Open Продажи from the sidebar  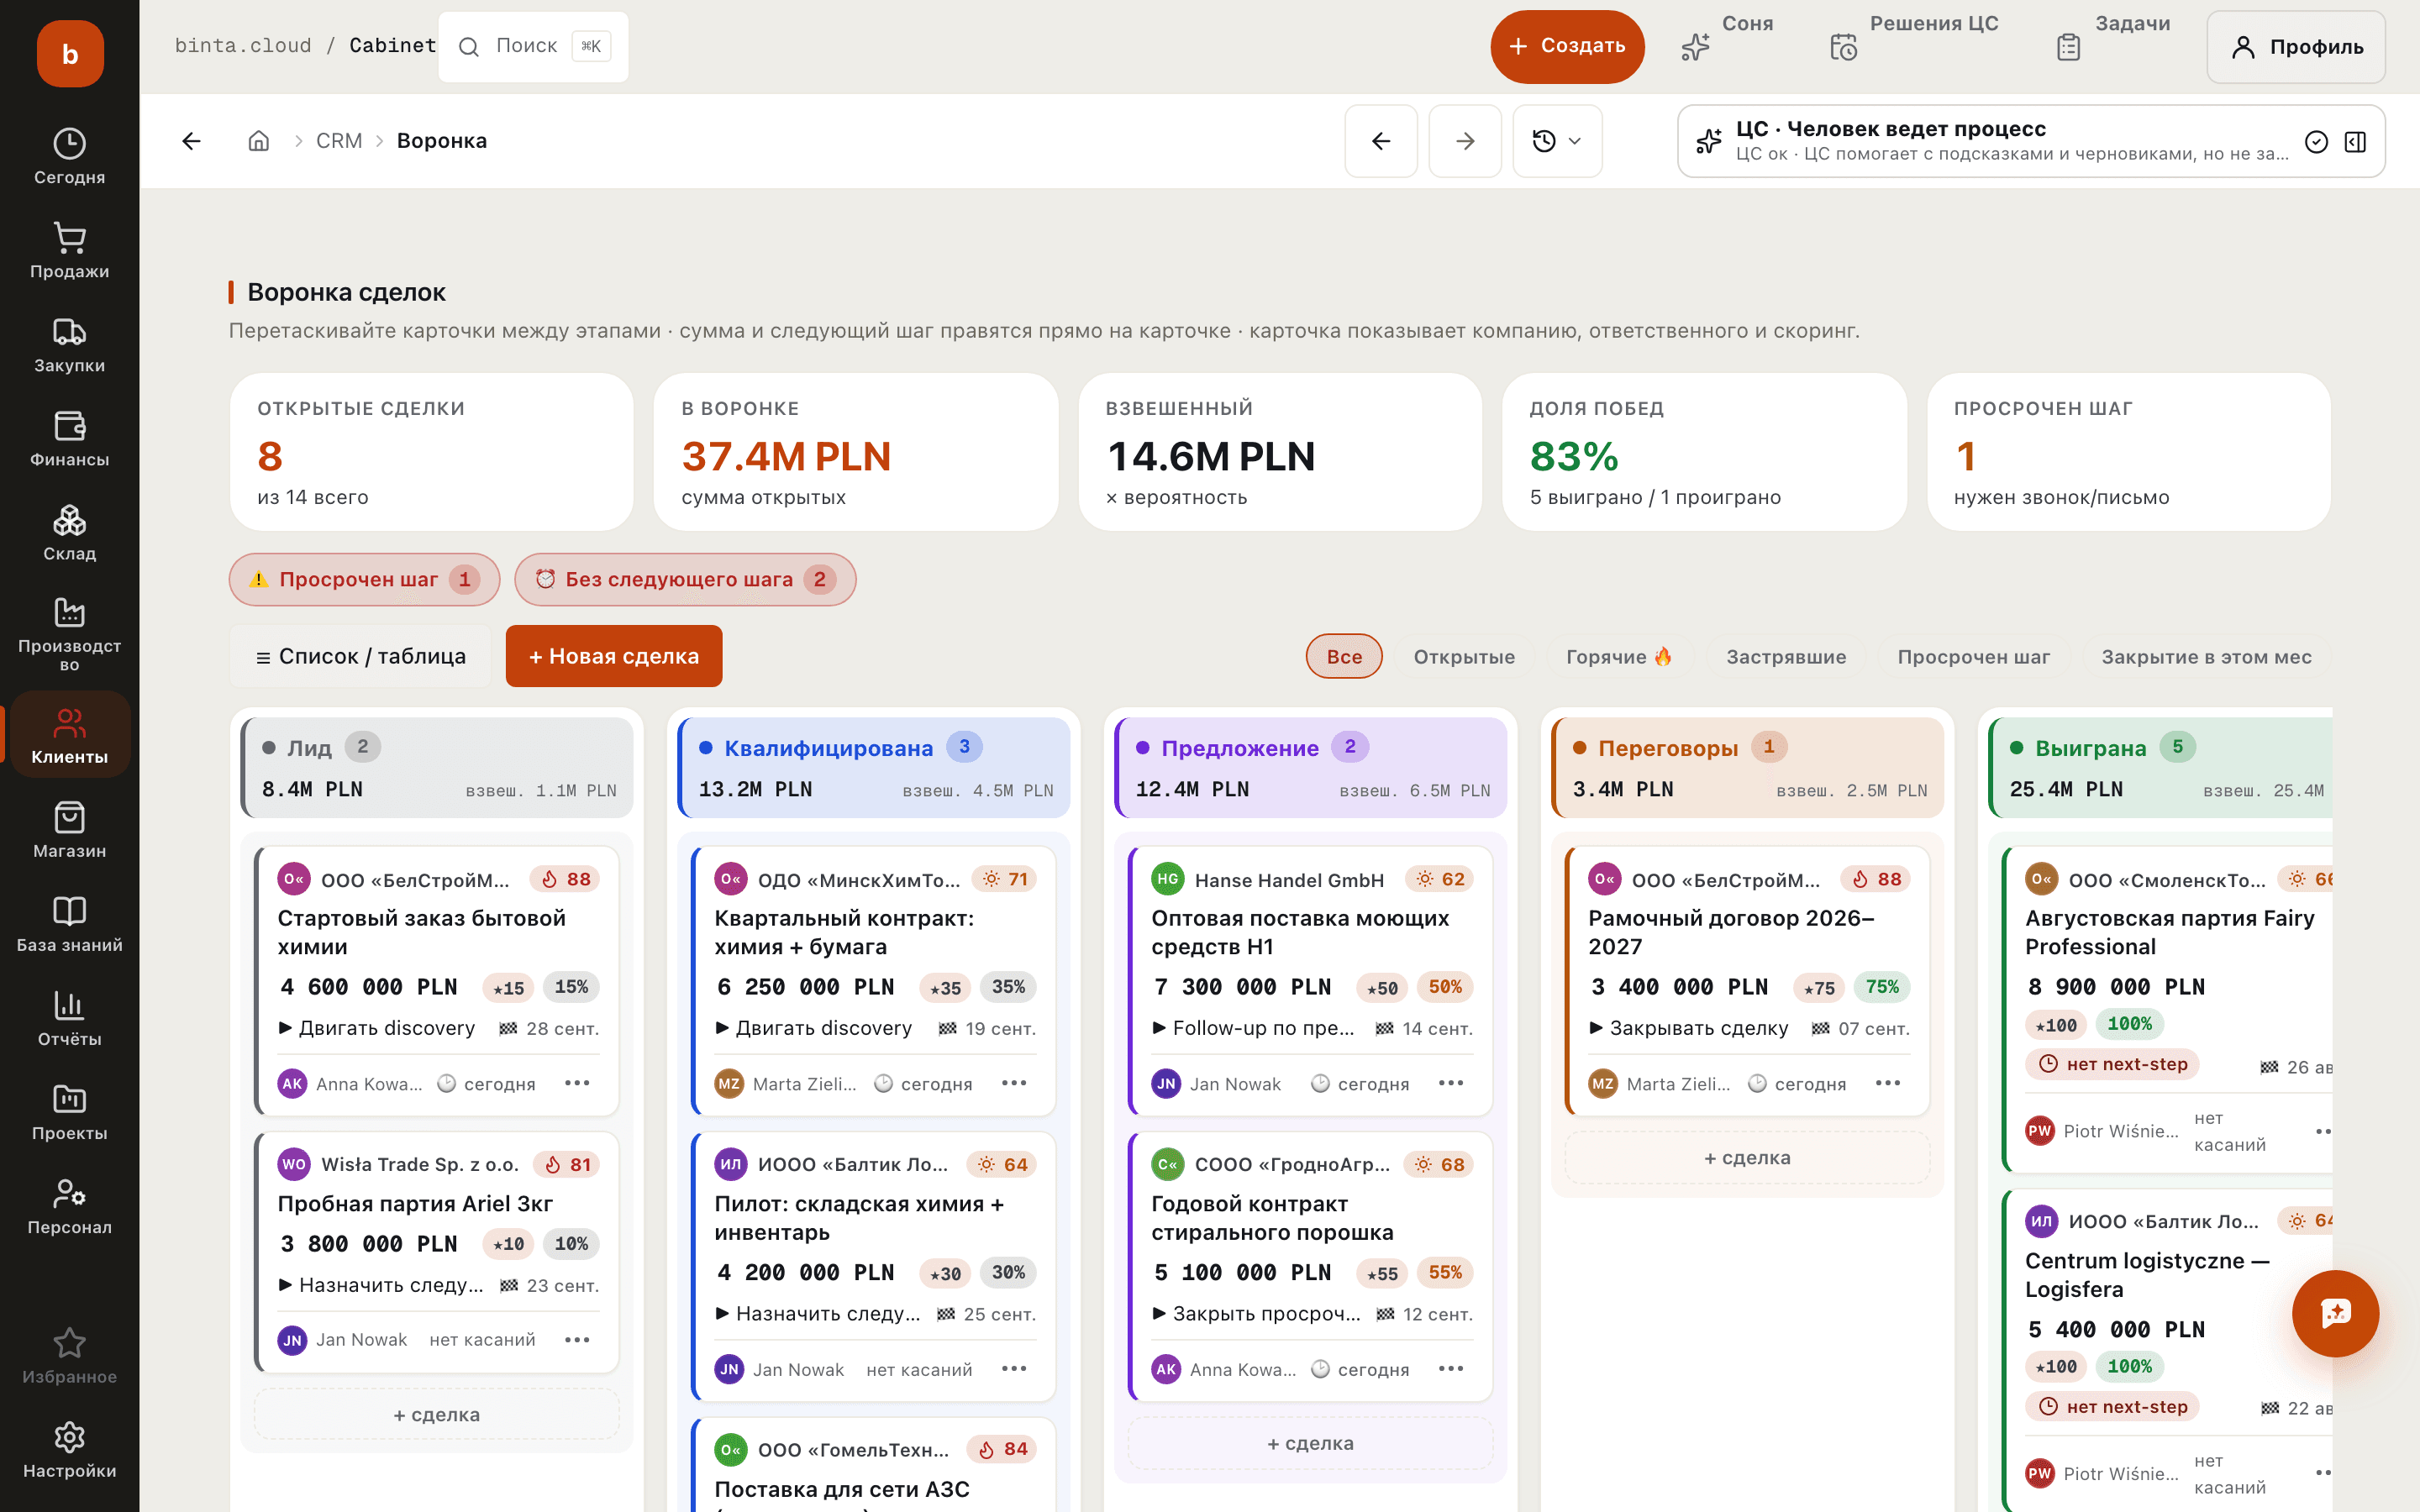point(69,251)
